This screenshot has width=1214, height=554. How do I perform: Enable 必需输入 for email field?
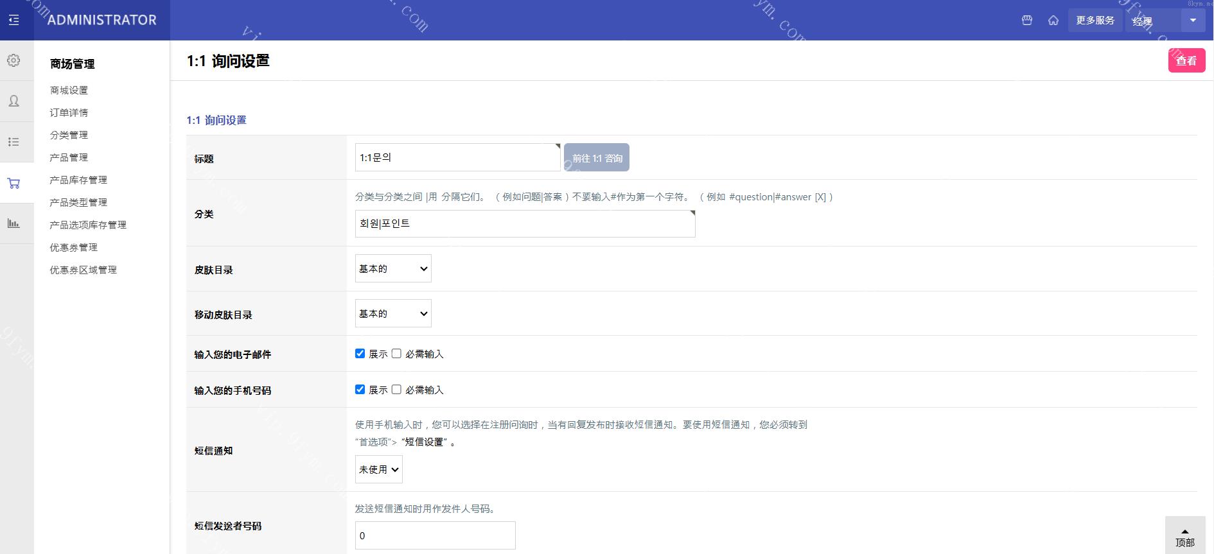point(396,354)
